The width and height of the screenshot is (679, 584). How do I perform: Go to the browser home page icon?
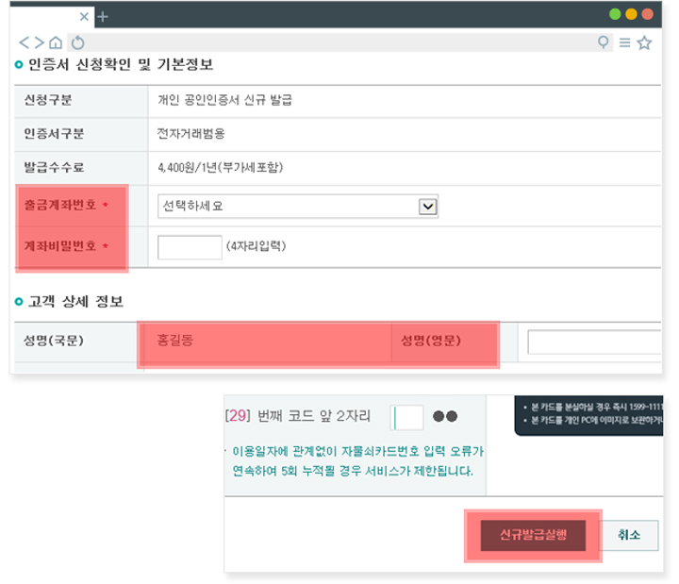point(57,42)
